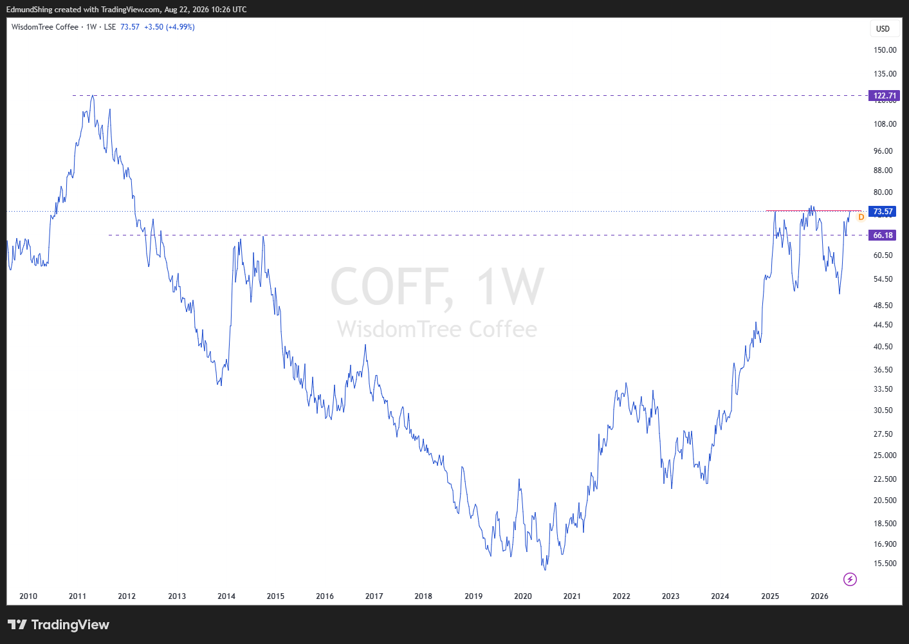Click the 66.18 purple price tag

(x=882, y=235)
